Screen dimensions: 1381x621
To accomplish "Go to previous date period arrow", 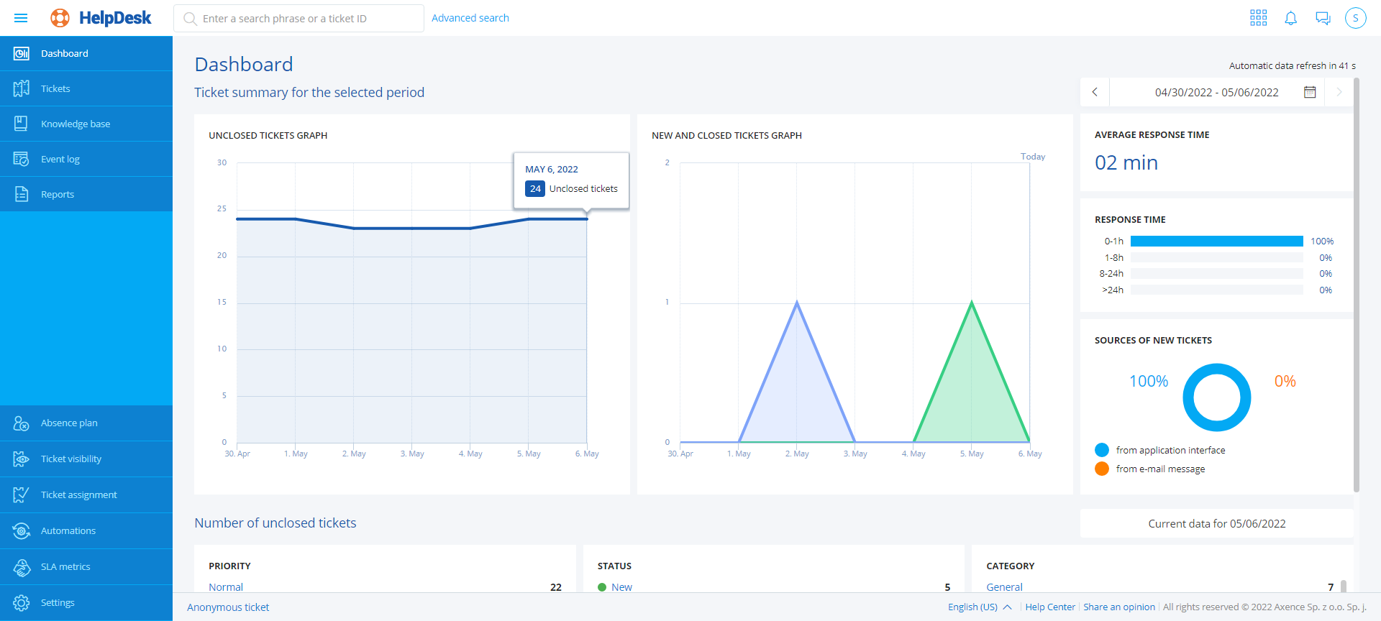I will pos(1095,92).
